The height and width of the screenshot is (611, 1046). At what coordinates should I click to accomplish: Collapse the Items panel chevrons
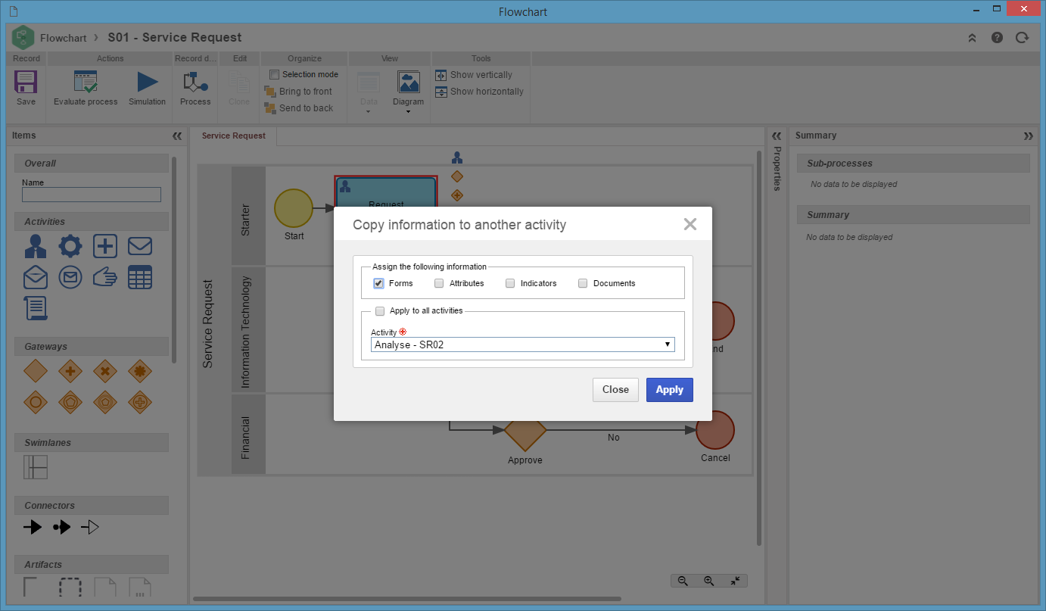pos(177,136)
